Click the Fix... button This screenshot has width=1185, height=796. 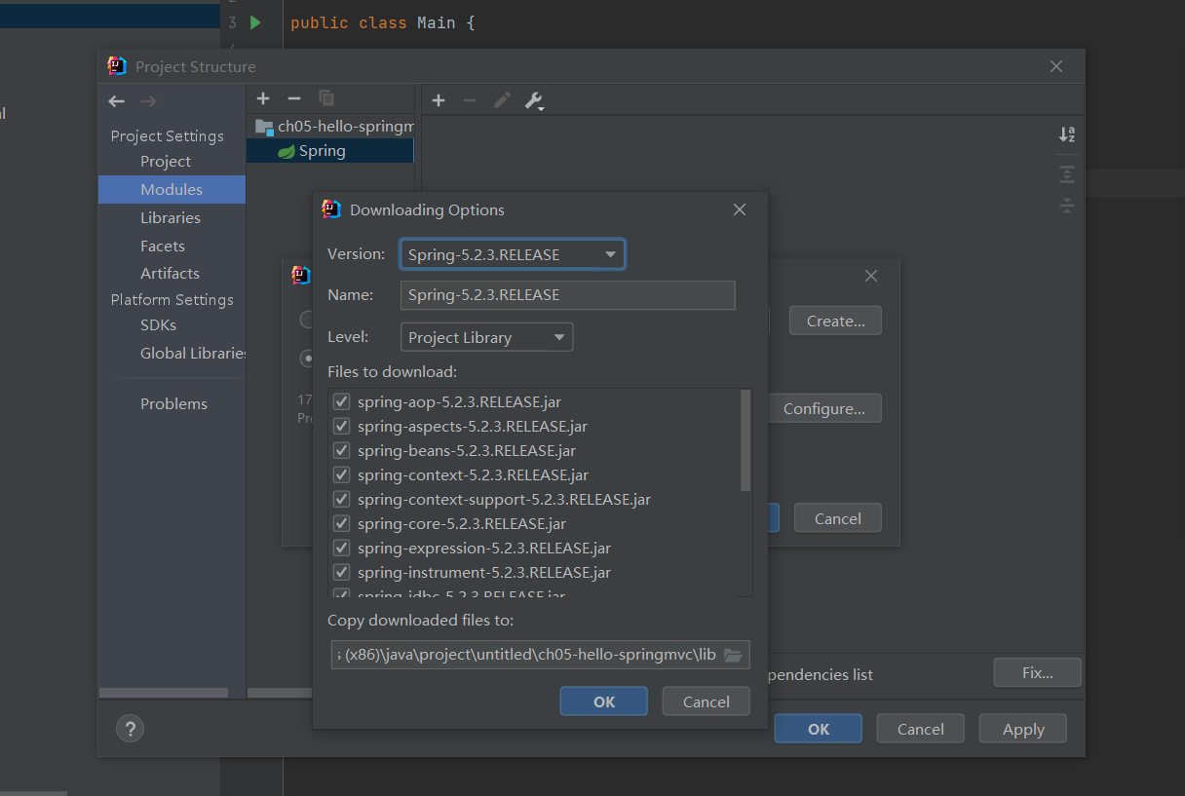1038,672
